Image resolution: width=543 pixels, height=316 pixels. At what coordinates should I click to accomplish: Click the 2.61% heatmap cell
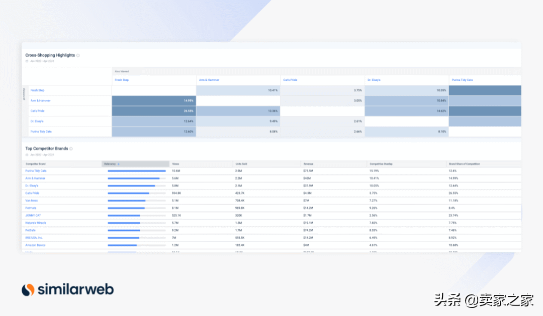click(x=322, y=121)
